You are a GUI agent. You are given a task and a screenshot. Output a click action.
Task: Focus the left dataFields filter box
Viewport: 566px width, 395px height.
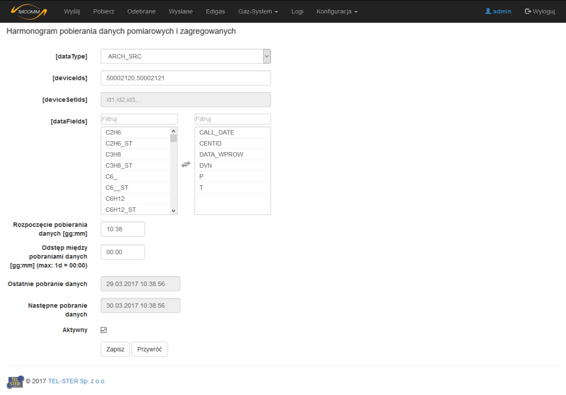click(x=139, y=119)
